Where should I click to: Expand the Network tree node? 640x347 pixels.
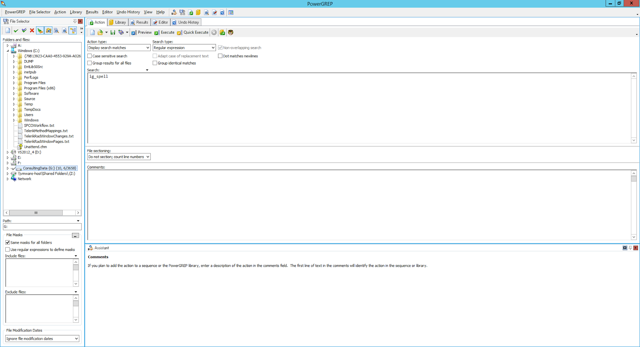[x=8, y=179]
